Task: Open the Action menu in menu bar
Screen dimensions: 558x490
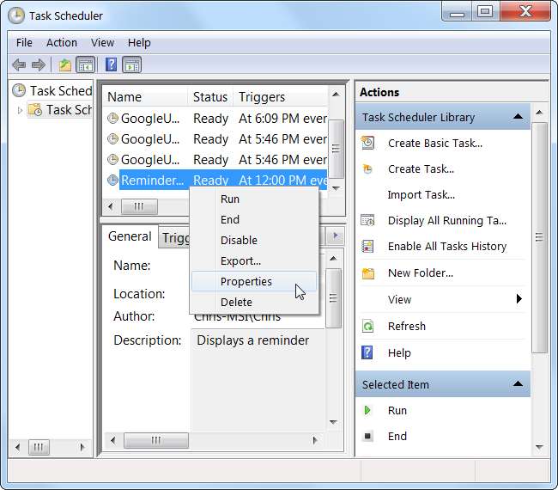Action: point(62,42)
